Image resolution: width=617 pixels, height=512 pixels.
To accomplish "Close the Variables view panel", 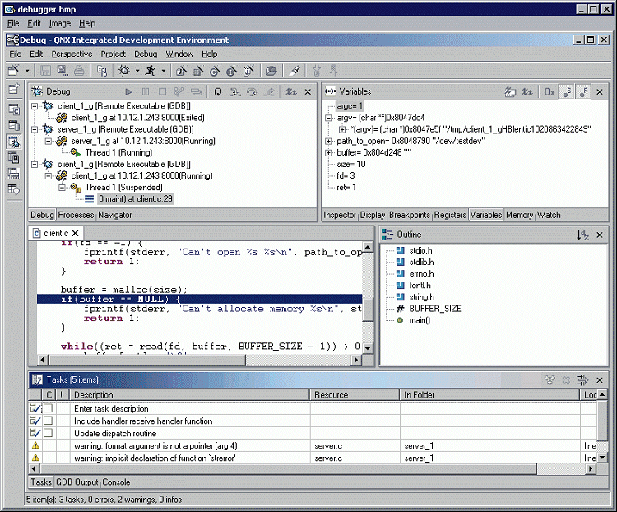I will click(600, 91).
